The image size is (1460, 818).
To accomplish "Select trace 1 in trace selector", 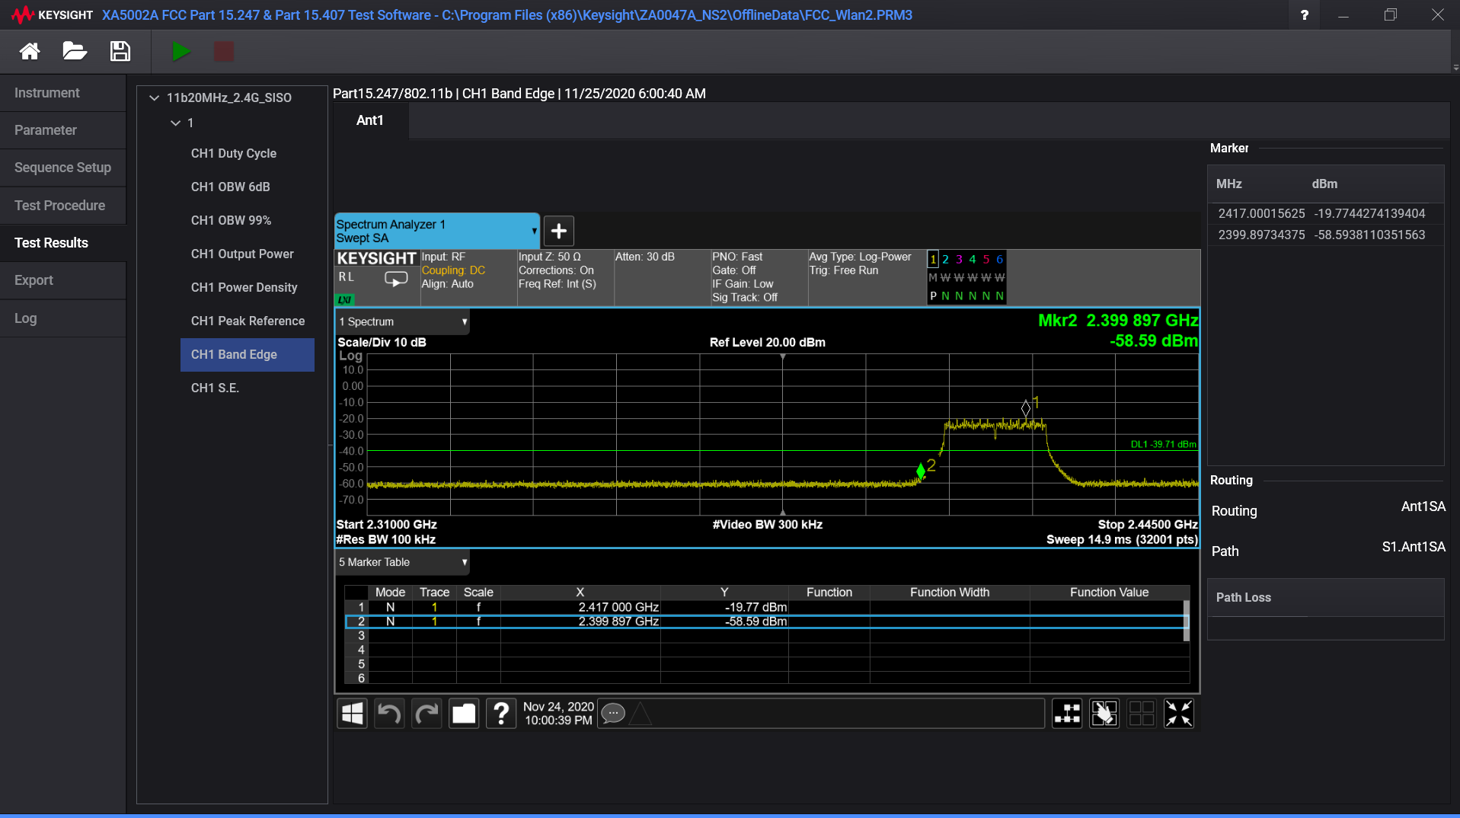I will (x=933, y=260).
